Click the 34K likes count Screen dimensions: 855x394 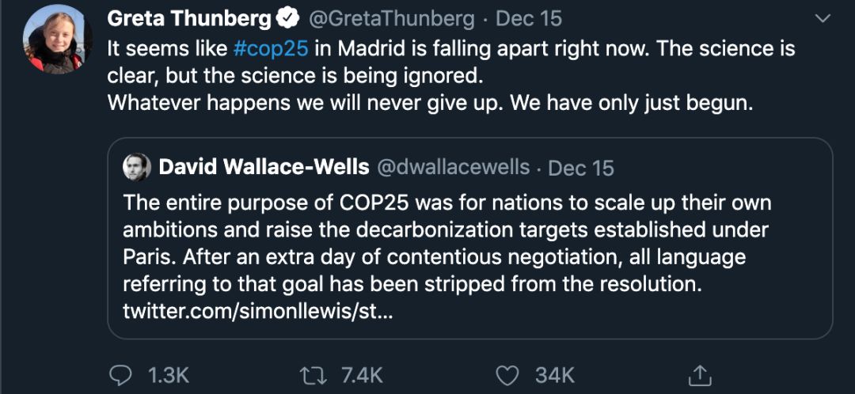pyautogui.click(x=554, y=374)
